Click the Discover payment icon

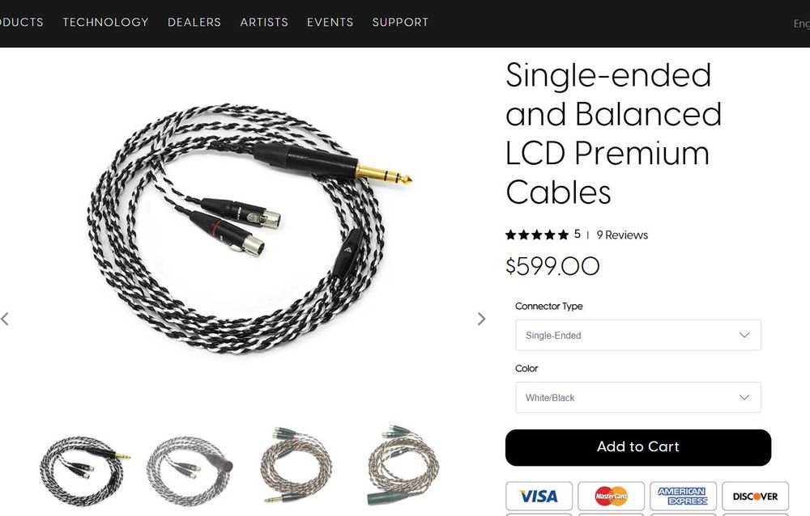(x=755, y=497)
